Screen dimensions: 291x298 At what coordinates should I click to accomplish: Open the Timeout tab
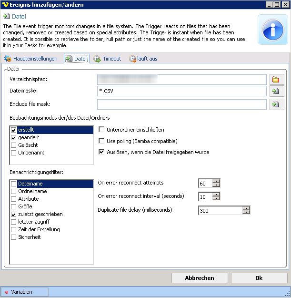(x=107, y=59)
